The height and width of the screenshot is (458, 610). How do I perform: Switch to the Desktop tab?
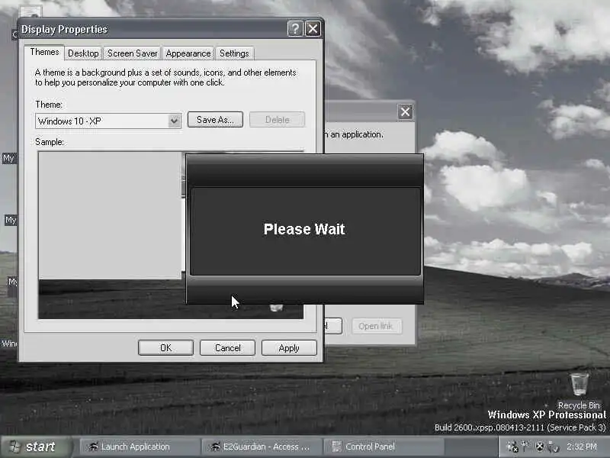(83, 53)
